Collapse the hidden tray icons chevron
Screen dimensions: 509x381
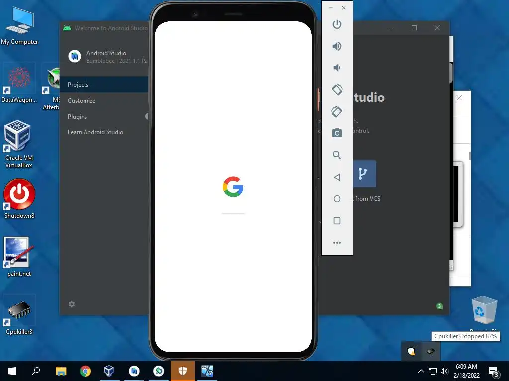click(x=421, y=371)
